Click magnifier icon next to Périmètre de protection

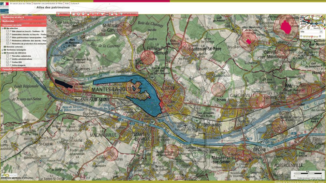click(x=10, y=44)
